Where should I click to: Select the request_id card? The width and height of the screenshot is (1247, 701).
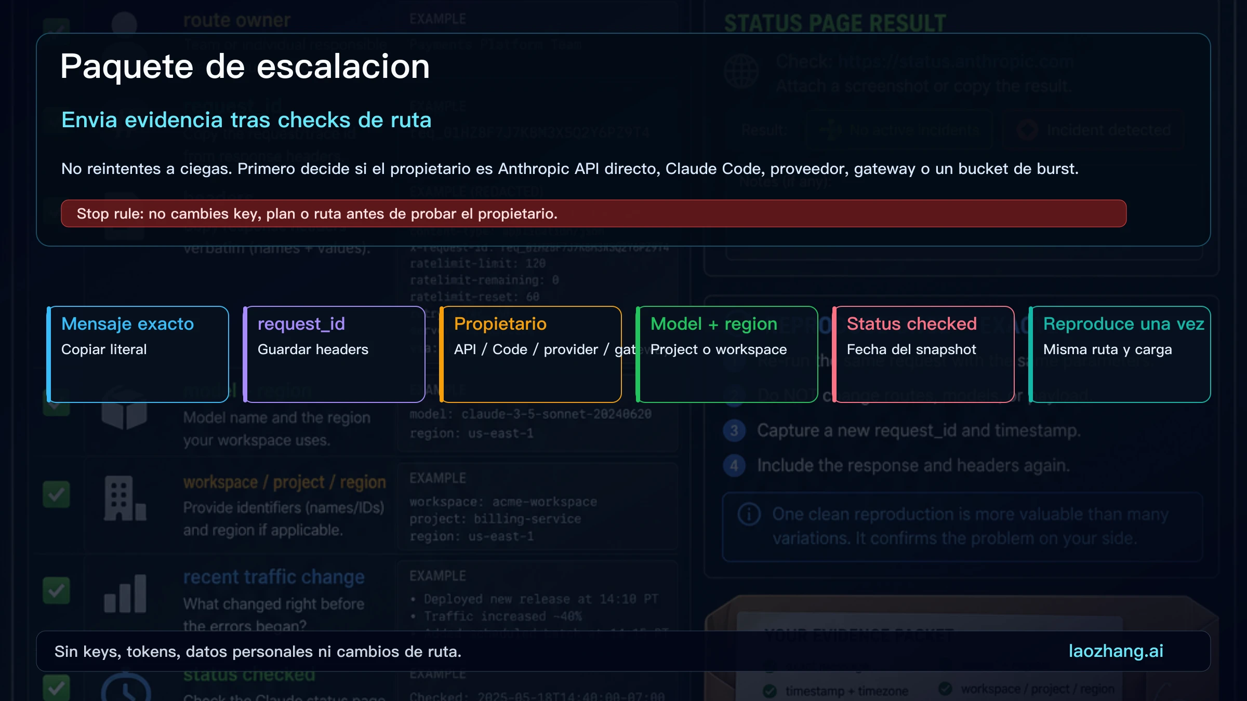tap(334, 354)
